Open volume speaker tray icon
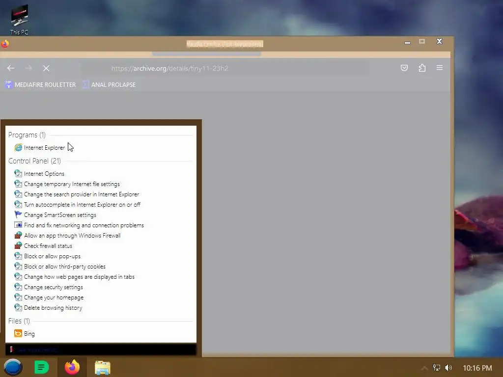This screenshot has height=377, width=503. [x=448, y=368]
